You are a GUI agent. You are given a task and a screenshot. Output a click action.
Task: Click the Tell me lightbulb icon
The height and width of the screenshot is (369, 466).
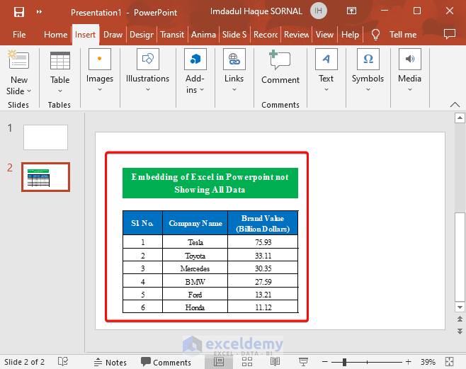pos(375,35)
